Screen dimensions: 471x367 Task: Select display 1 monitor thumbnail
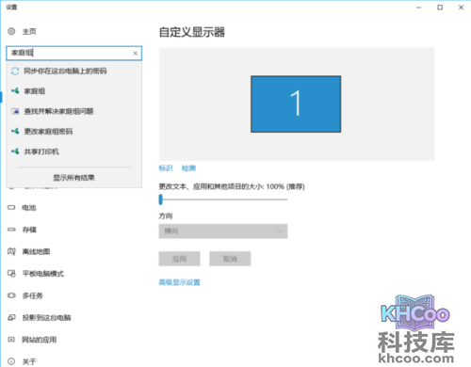[296, 104]
